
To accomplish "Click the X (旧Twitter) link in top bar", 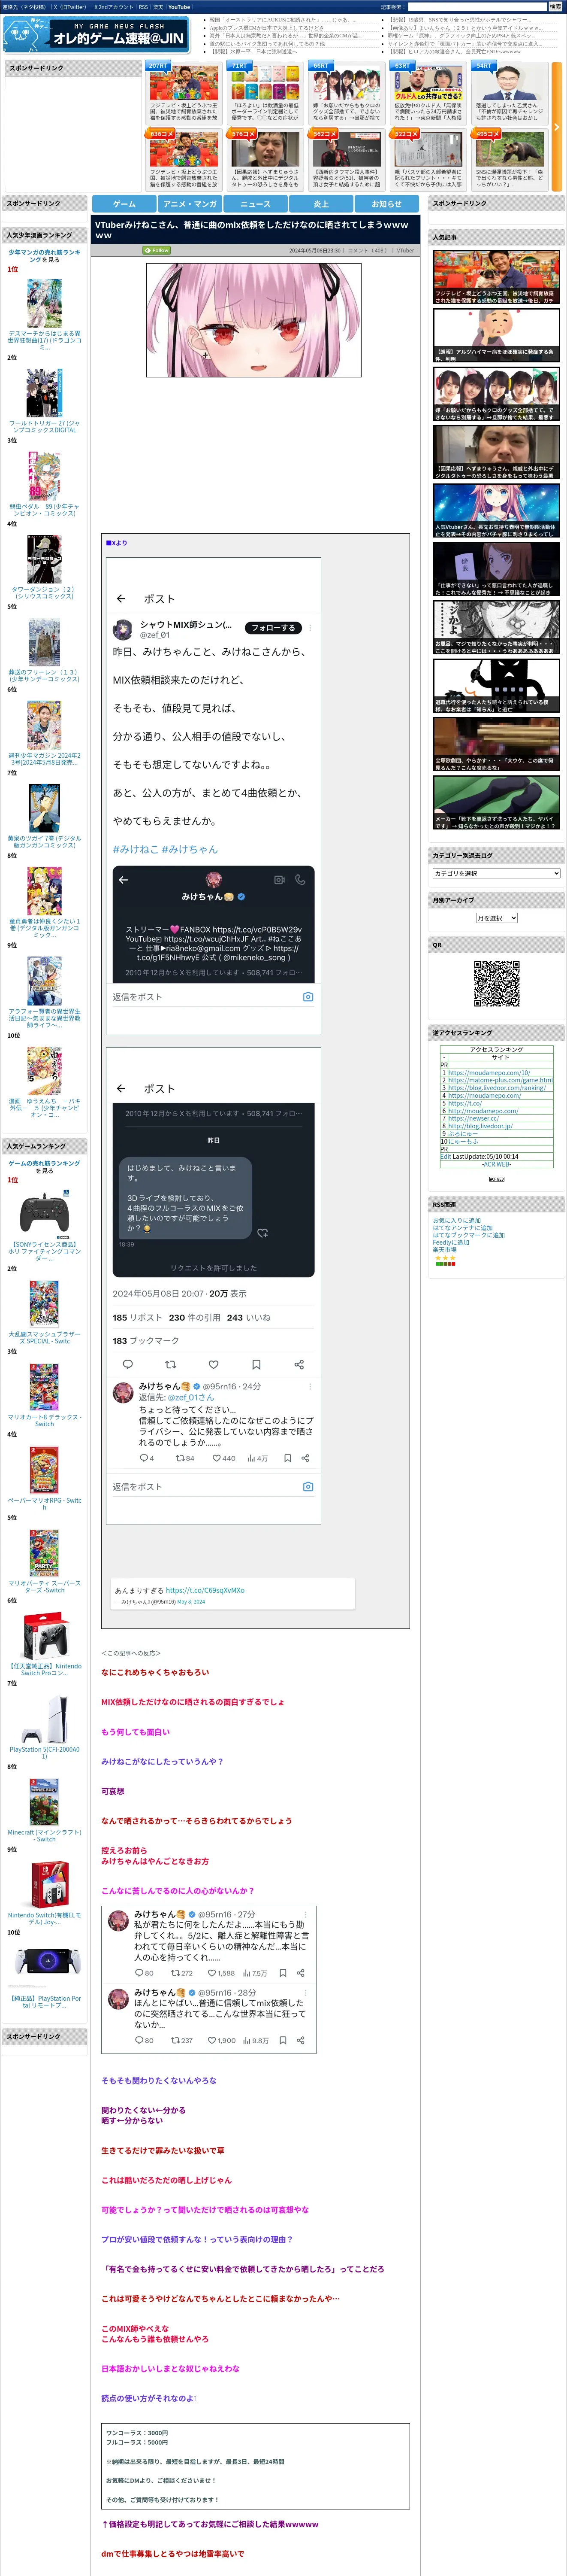I will tap(70, 7).
